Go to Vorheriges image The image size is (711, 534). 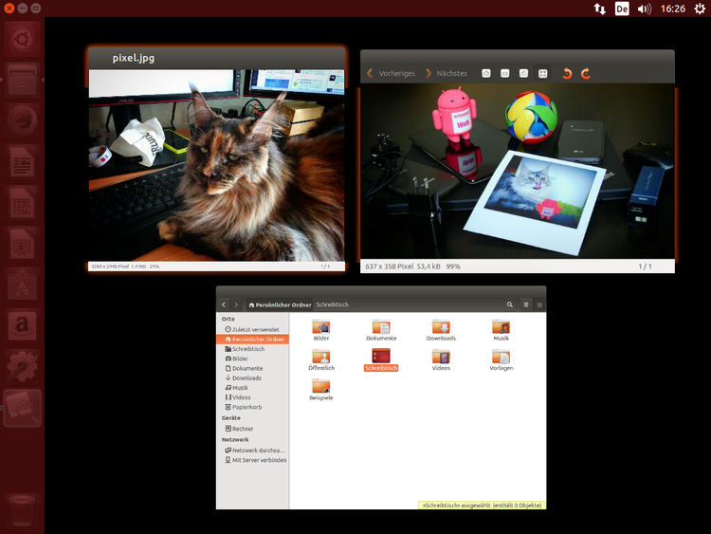(x=391, y=73)
